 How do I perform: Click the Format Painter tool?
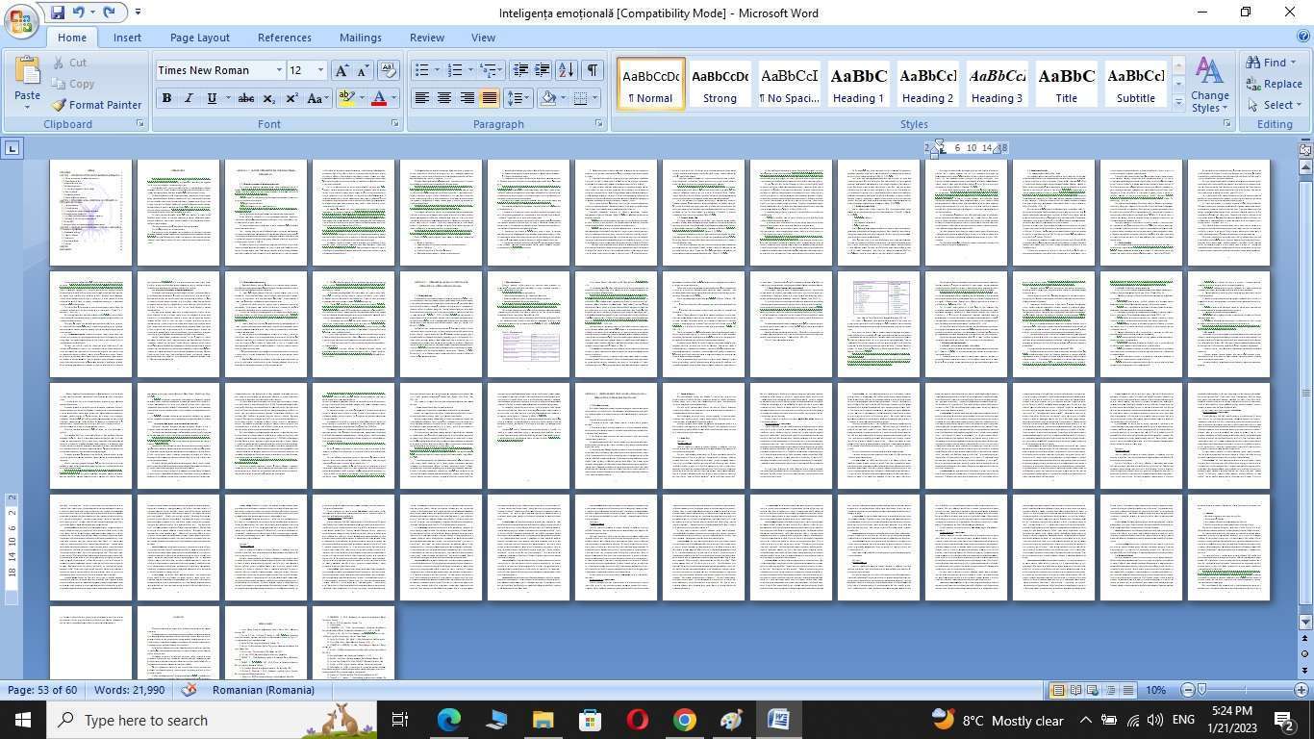pos(96,105)
